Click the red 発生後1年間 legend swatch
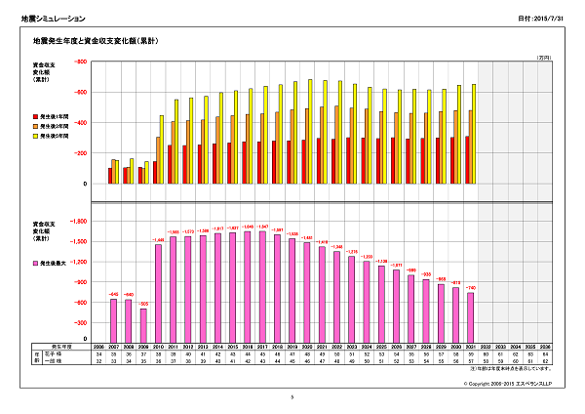Viewport: 585px width, 414px height. [x=35, y=117]
